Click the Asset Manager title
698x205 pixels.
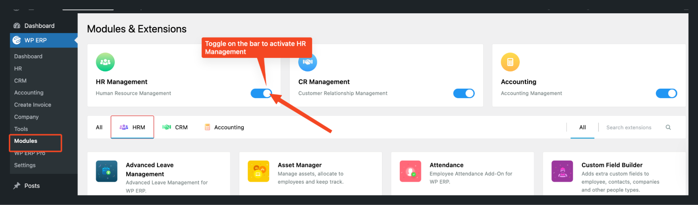pos(300,165)
